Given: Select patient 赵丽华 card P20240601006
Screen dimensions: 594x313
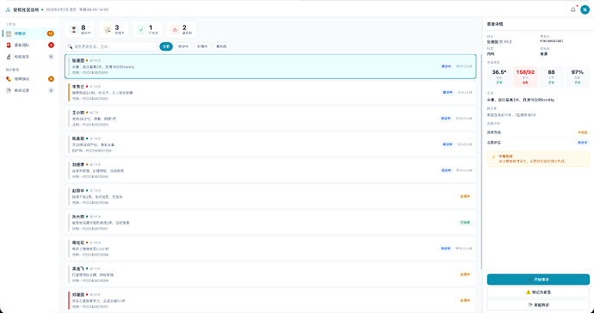Looking at the screenshot, I should point(270,196).
